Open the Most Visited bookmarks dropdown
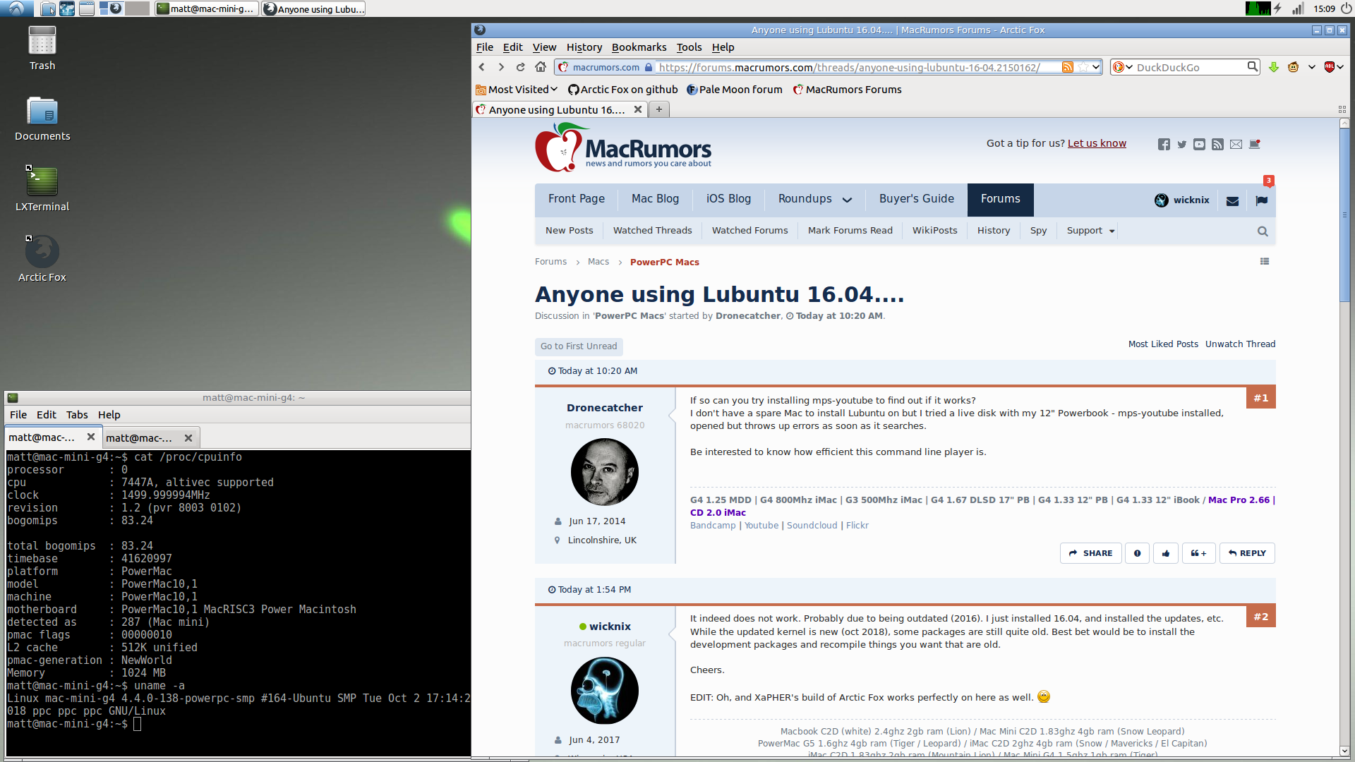This screenshot has height=762, width=1355. tap(517, 90)
